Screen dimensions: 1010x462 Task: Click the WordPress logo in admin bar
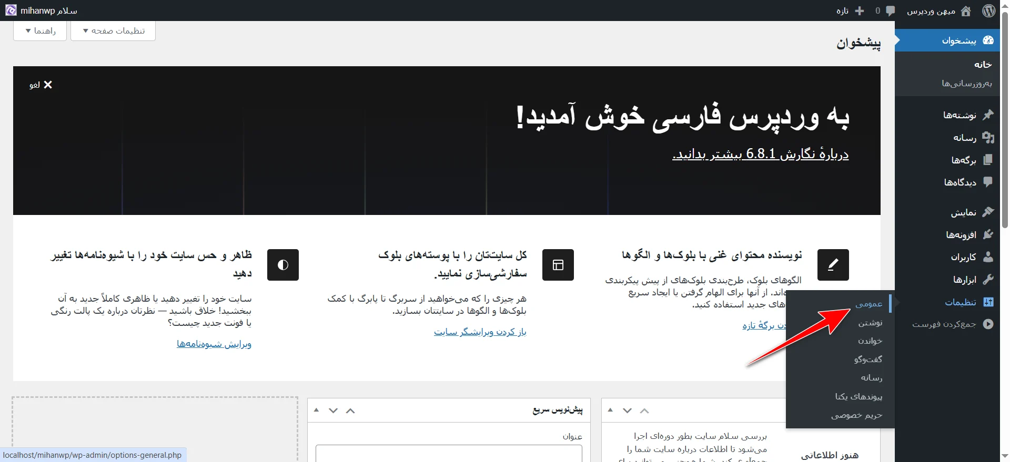(x=989, y=11)
